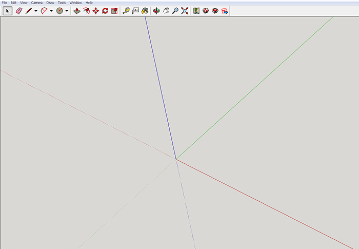This screenshot has width=359, height=249.
Task: Activate the Paint Bucket tool
Action: pyautogui.click(x=145, y=11)
